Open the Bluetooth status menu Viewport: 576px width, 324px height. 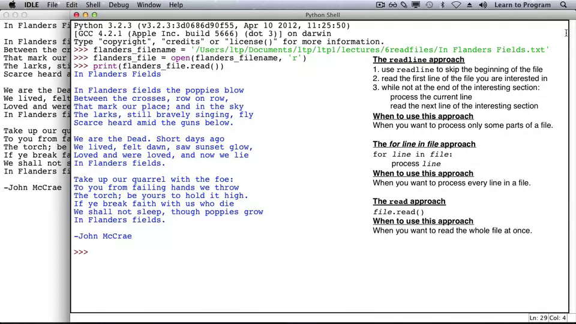442,5
